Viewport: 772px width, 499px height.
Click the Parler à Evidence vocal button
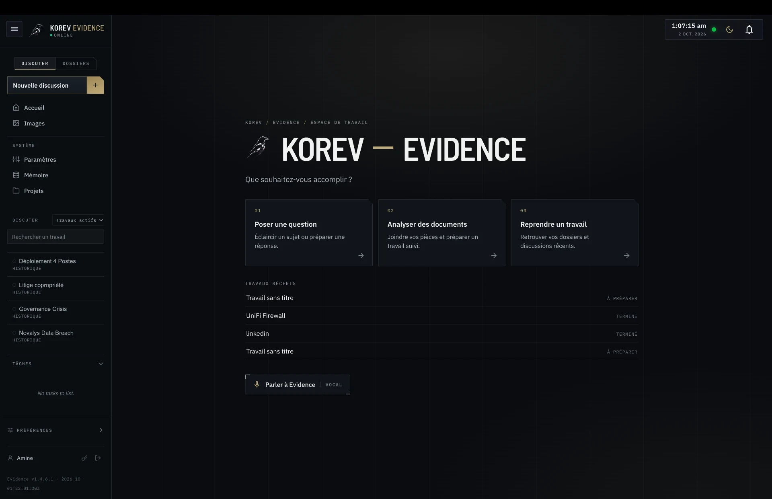298,384
